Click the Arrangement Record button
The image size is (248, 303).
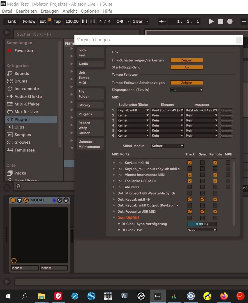click(x=230, y=22)
